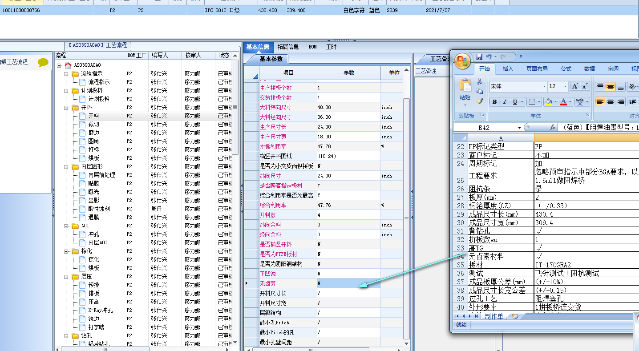This screenshot has height=351, width=639.
Task: Click the Redo arrow in Excel toolbar
Action: coord(503,57)
